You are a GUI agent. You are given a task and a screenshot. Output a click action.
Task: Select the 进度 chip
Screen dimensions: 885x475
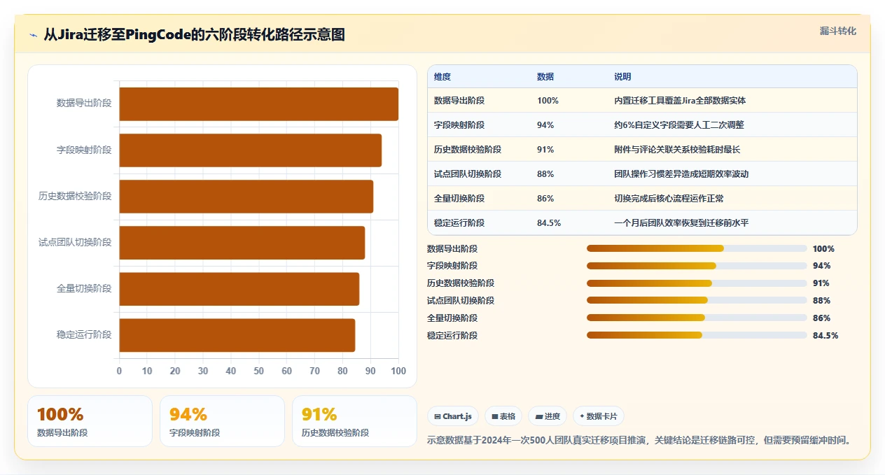coord(548,416)
